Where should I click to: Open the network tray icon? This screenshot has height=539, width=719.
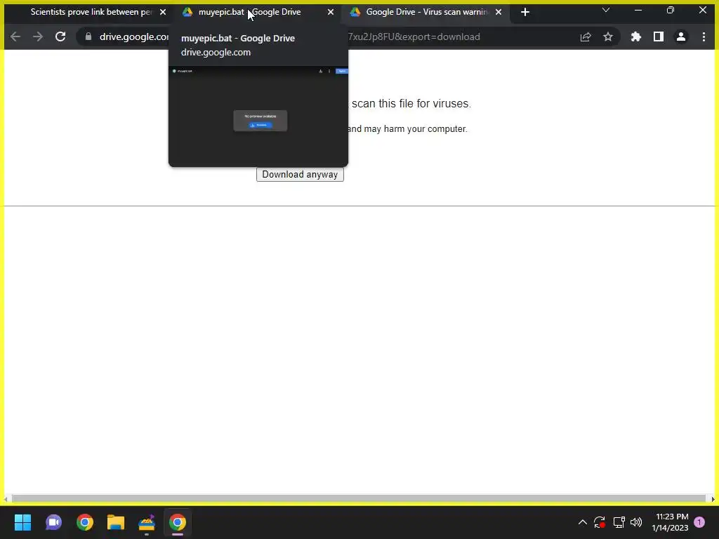tap(619, 522)
